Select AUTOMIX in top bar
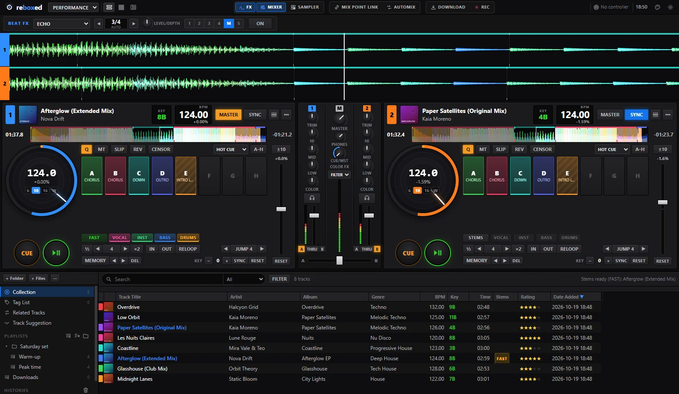The image size is (679, 394). tap(401, 7)
